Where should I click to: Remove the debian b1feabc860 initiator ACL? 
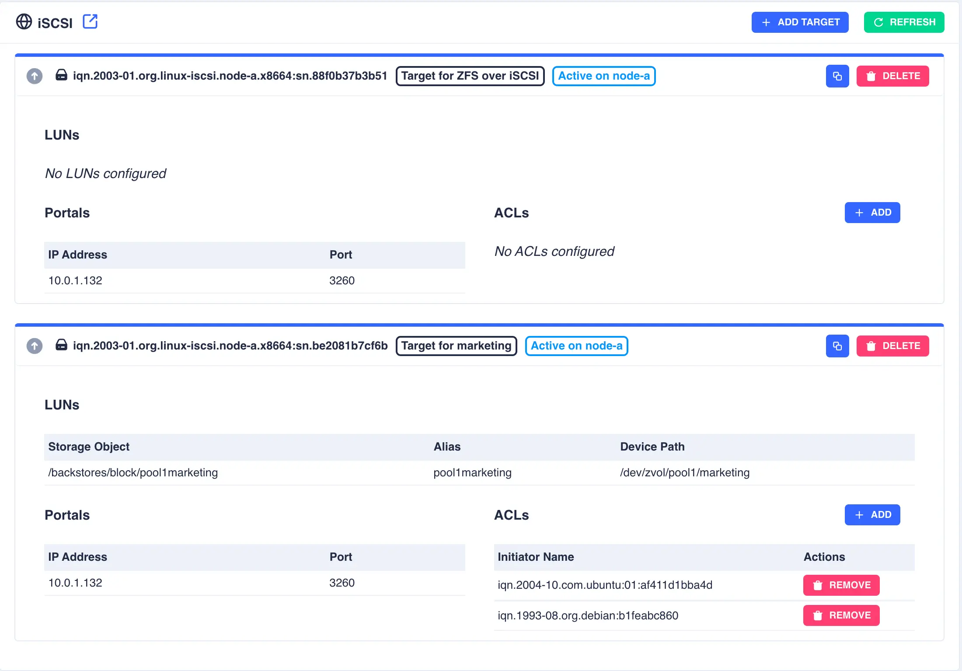point(841,615)
